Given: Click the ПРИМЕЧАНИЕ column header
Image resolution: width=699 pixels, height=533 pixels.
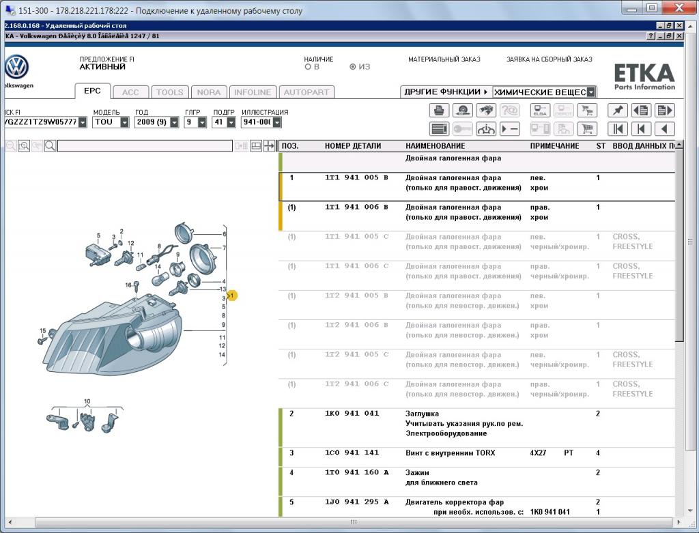Looking at the screenshot, I should pyautogui.click(x=554, y=146).
